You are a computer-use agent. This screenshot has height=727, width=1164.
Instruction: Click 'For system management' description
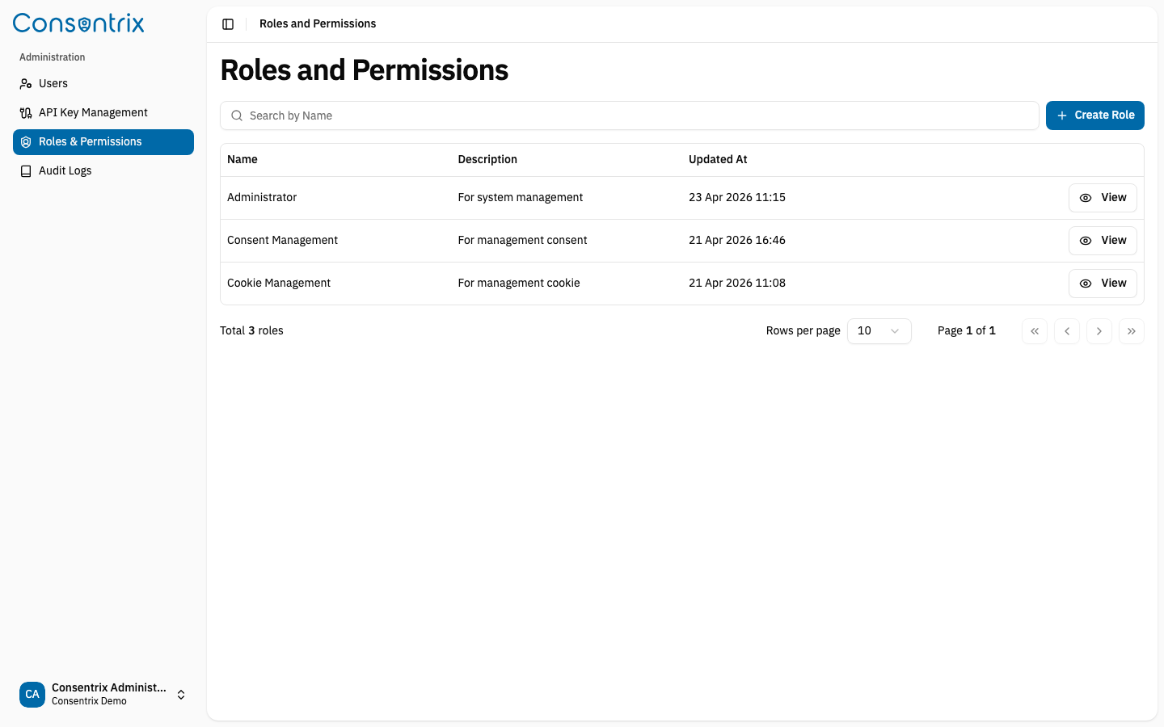pyautogui.click(x=521, y=198)
